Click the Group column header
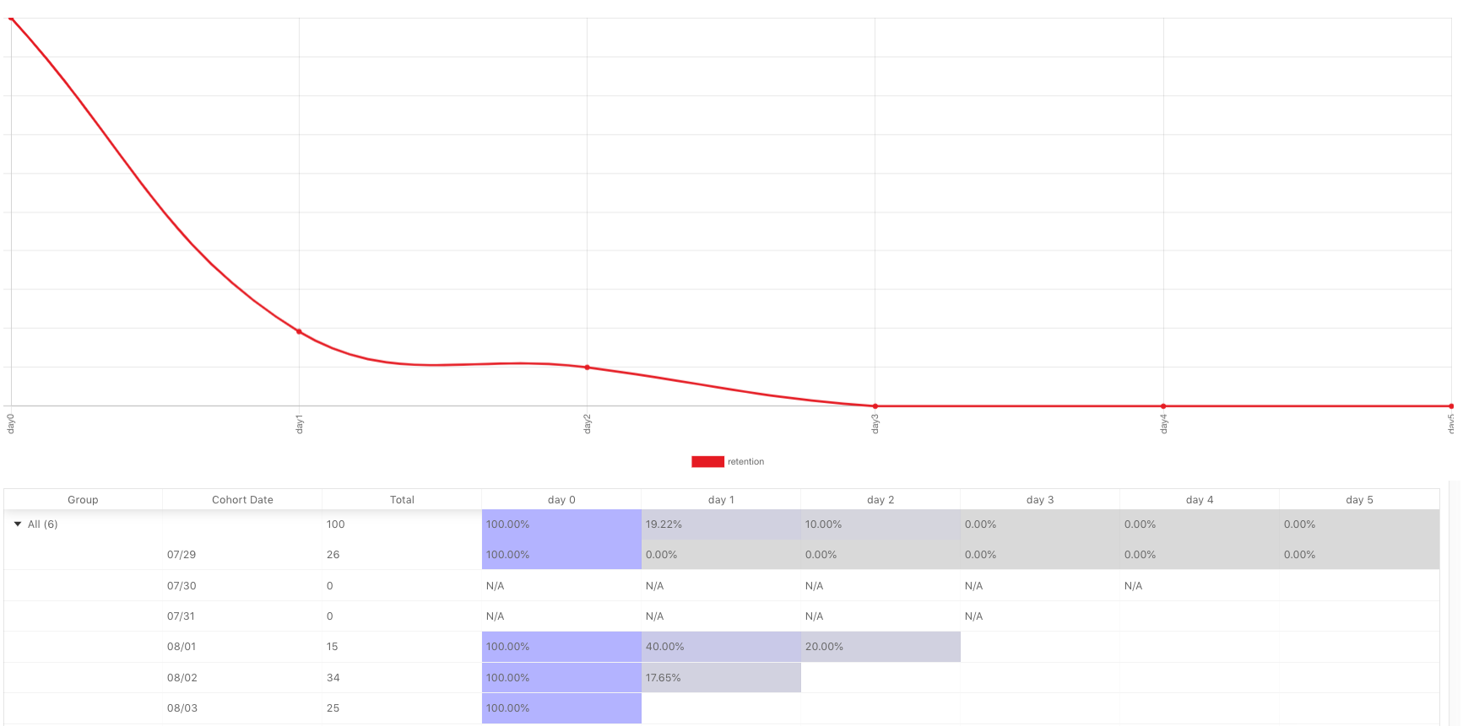Image resolution: width=1463 pixels, height=726 pixels. click(83, 499)
